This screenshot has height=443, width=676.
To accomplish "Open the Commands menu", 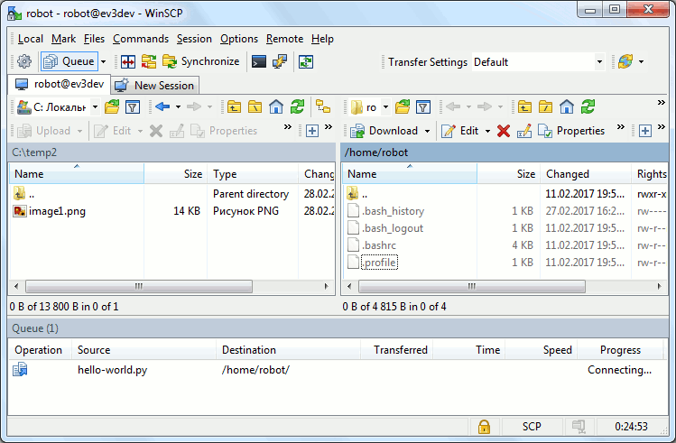I will click(x=141, y=39).
